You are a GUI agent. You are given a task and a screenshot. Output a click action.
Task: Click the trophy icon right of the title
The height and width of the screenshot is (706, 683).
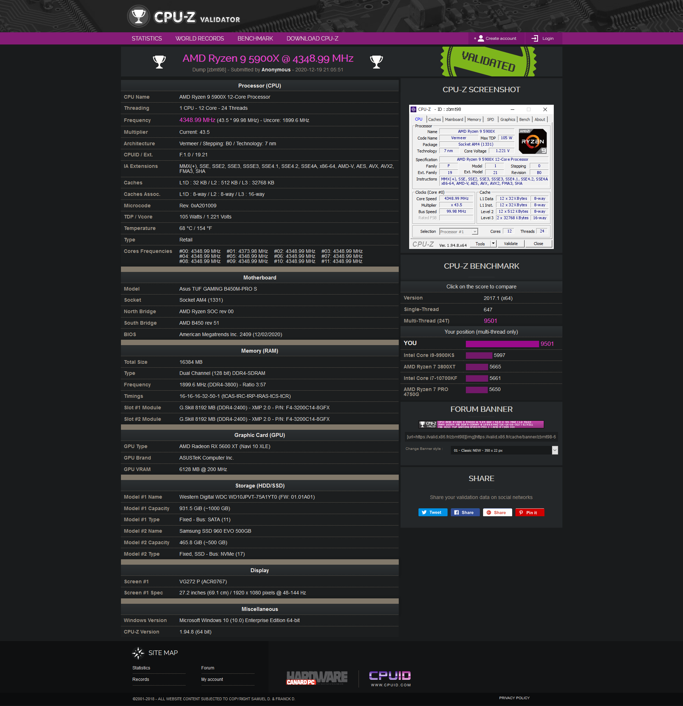[376, 62]
